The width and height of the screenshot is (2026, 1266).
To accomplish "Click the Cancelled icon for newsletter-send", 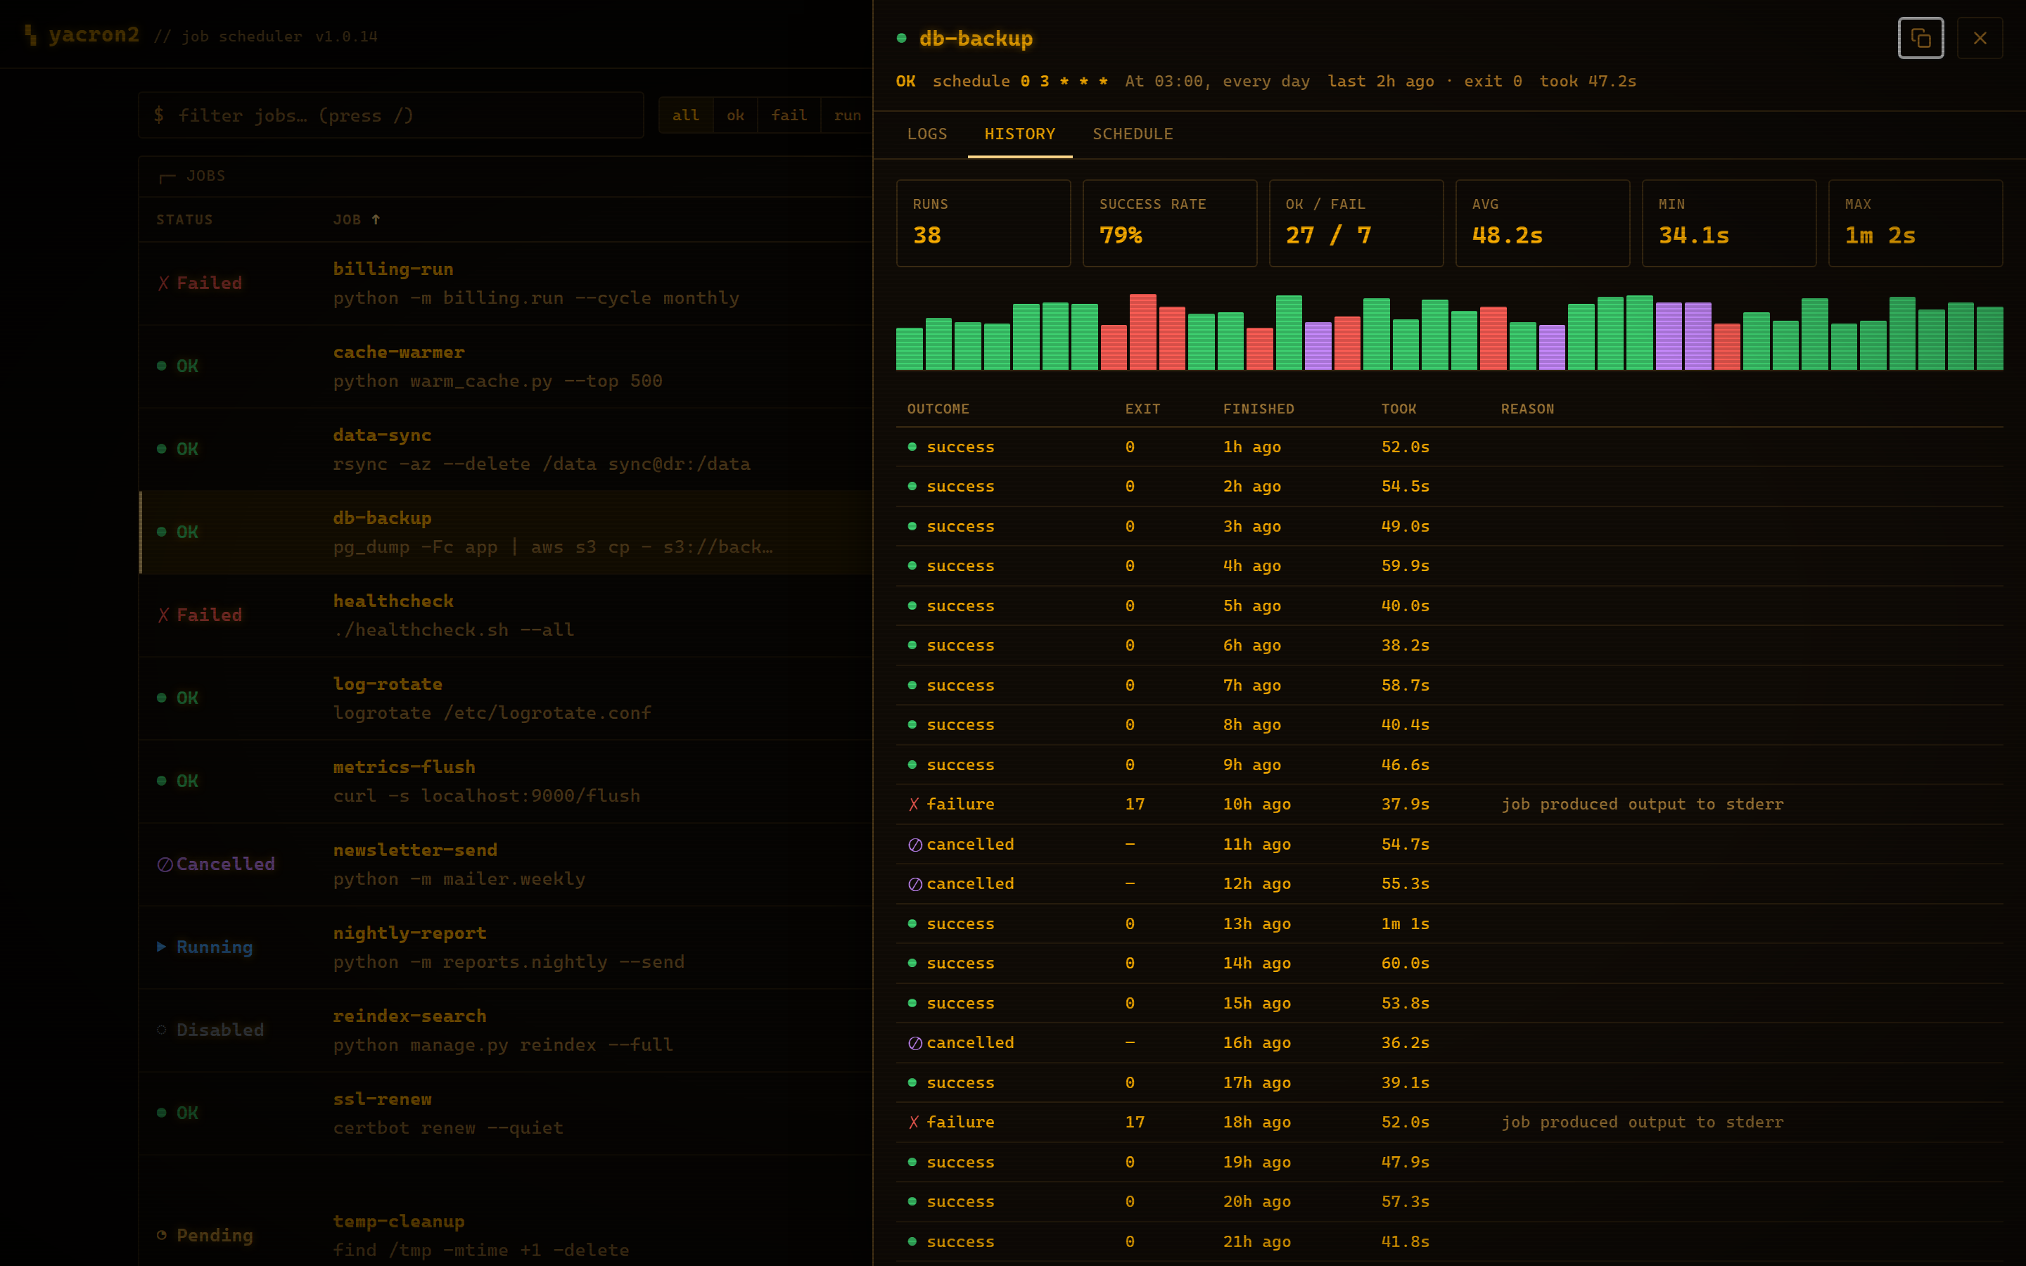I will point(165,864).
